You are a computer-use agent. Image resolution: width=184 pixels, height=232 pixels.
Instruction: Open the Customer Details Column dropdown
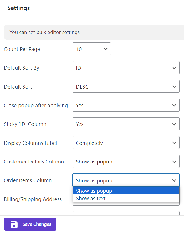click(x=126, y=162)
